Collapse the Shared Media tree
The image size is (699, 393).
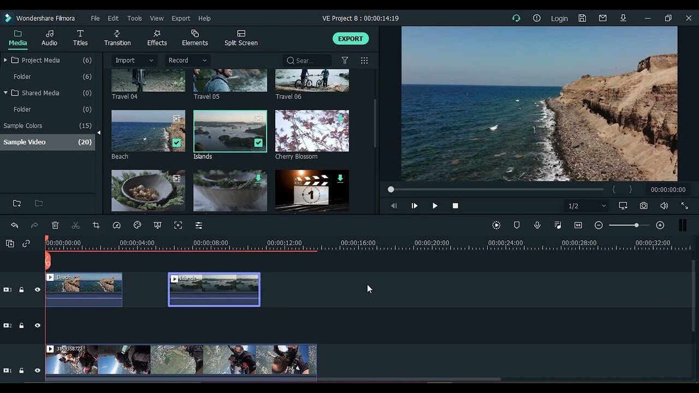[x=5, y=93]
